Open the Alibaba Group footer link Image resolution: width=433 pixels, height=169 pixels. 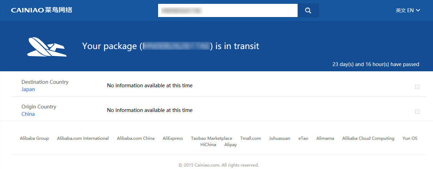pyautogui.click(x=34, y=138)
